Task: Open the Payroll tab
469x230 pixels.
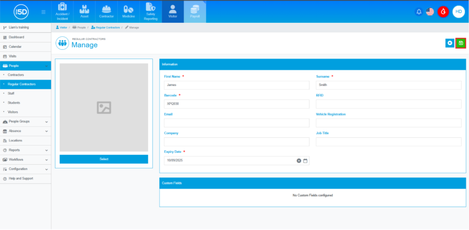Action: tap(195, 11)
